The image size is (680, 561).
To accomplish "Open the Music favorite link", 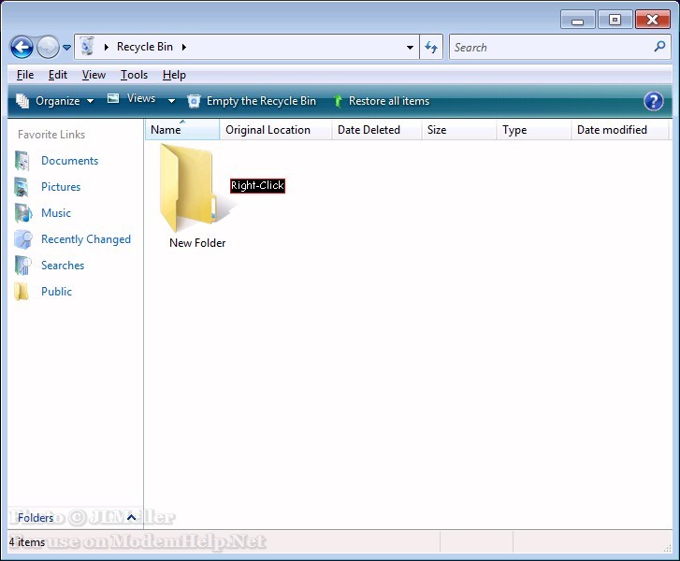I will point(56,213).
